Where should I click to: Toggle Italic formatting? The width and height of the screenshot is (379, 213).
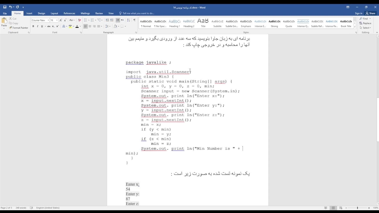(x=37, y=26)
